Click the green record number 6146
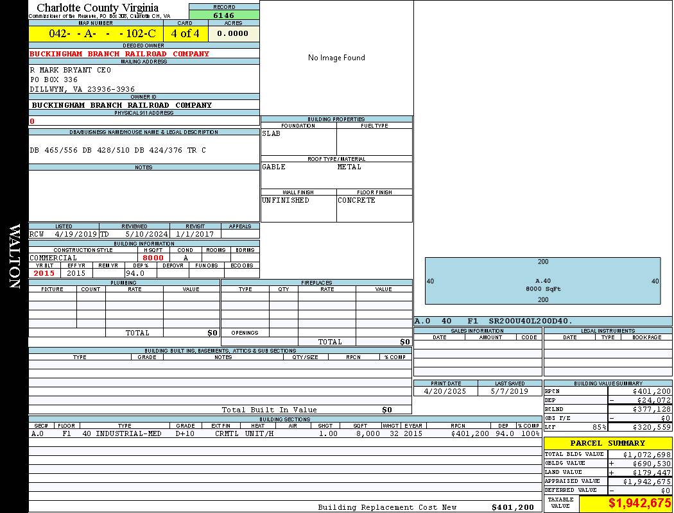 (223, 15)
